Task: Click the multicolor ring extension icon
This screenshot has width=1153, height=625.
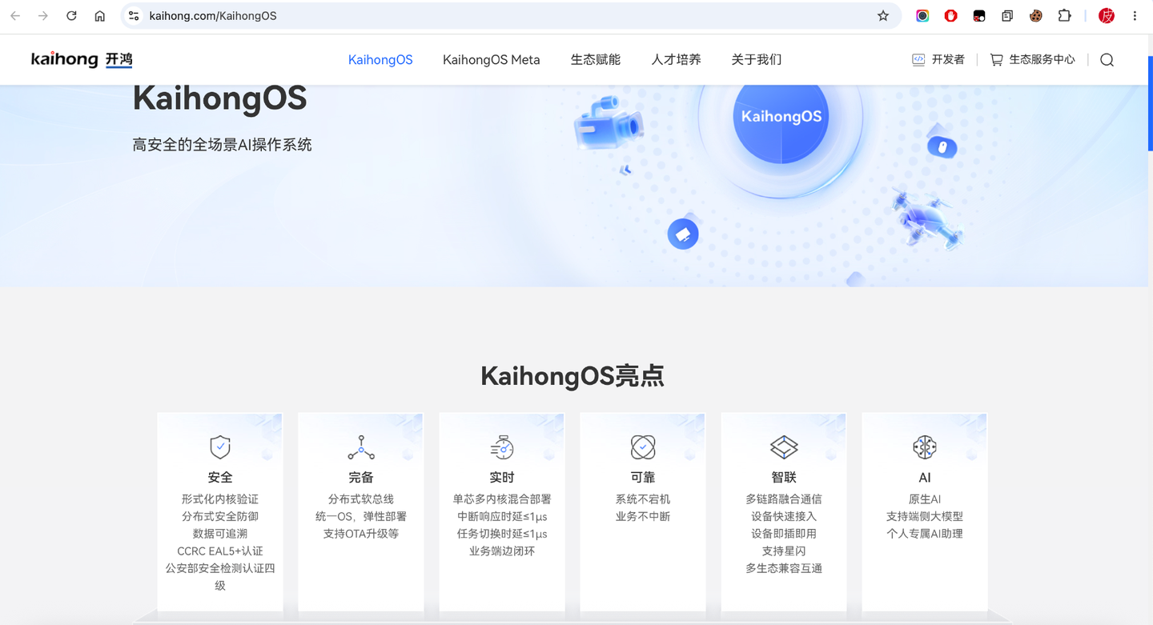Action: [922, 16]
